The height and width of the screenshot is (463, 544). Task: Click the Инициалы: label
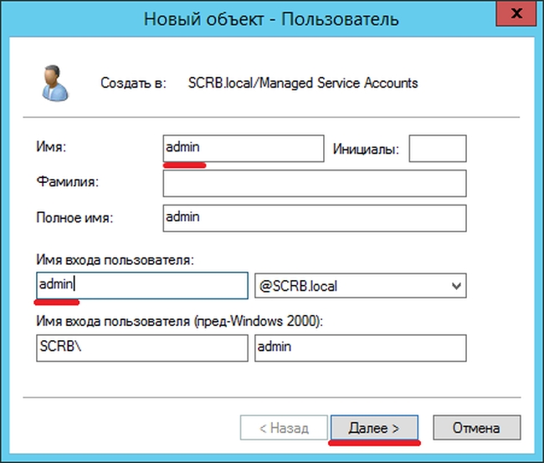tap(366, 150)
